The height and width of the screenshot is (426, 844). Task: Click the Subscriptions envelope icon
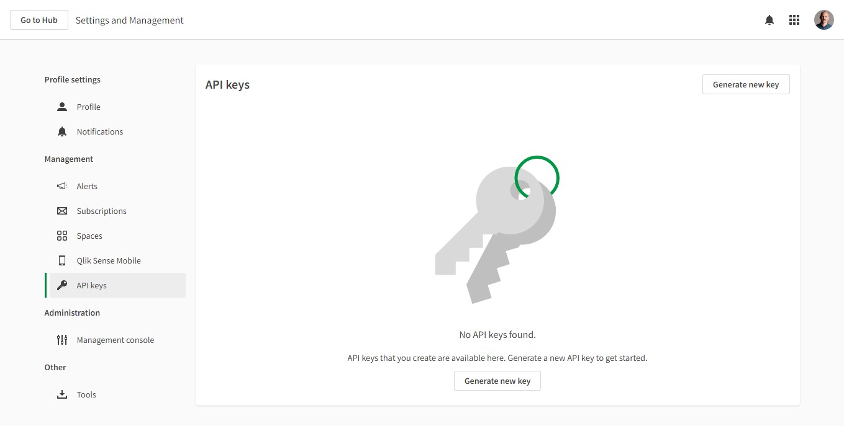click(62, 211)
